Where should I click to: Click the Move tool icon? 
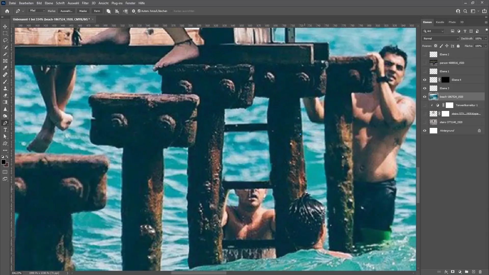coord(5,26)
